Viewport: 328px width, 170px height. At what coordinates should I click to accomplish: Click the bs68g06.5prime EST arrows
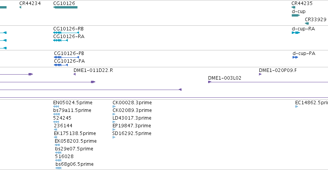click(x=58, y=168)
